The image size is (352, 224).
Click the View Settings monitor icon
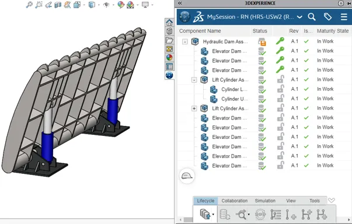click(x=145, y=5)
